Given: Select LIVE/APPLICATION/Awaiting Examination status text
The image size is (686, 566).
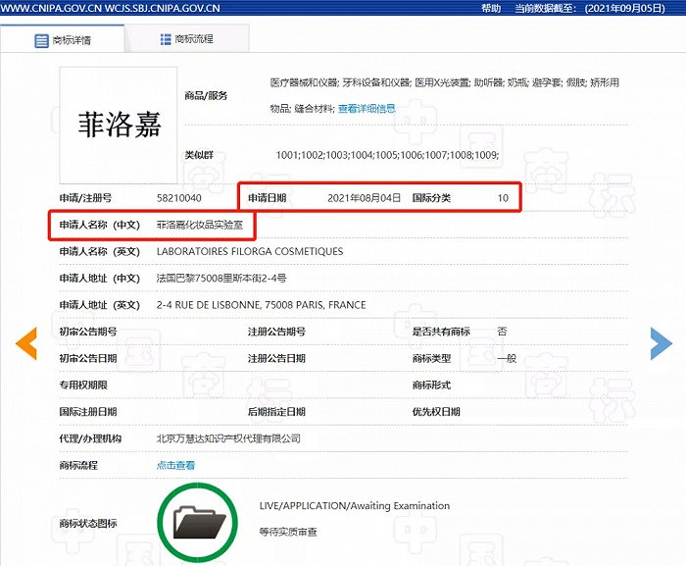Looking at the screenshot, I should (355, 505).
